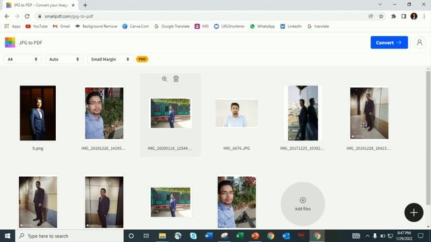Select the IMG_20200118_12544 train thumbnail
Image resolution: width=431 pixels, height=242 pixels.
[170, 113]
